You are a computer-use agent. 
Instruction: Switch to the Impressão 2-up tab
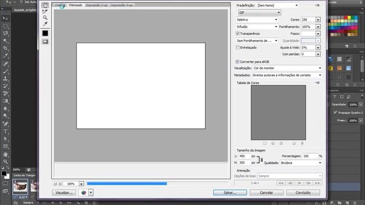(96, 5)
